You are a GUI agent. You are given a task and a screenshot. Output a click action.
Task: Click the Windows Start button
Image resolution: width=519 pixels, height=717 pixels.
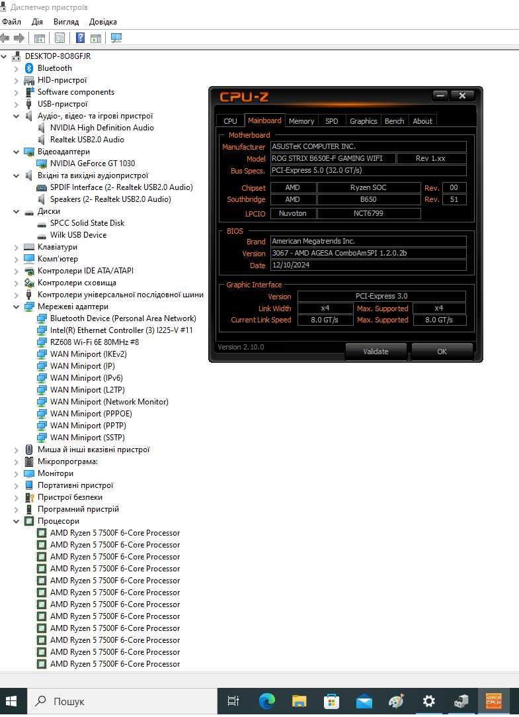tap(11, 701)
